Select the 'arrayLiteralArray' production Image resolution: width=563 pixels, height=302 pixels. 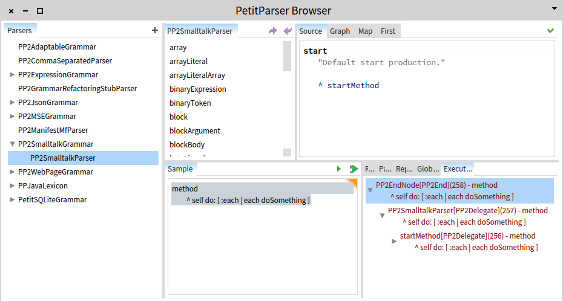(x=197, y=75)
